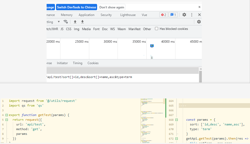The image size is (250, 144).
Task: Click line number 664 in right editor
Action: click(171, 101)
